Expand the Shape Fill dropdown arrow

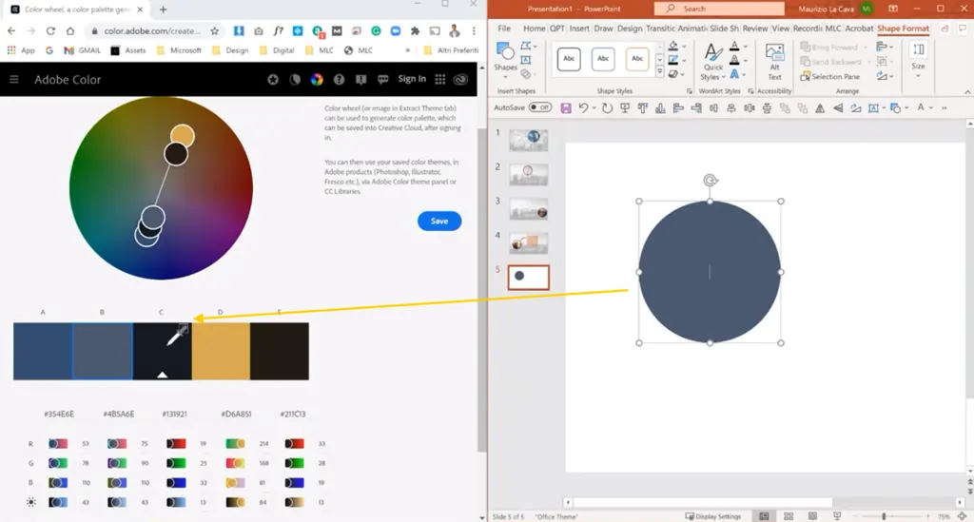pyautogui.click(x=683, y=47)
